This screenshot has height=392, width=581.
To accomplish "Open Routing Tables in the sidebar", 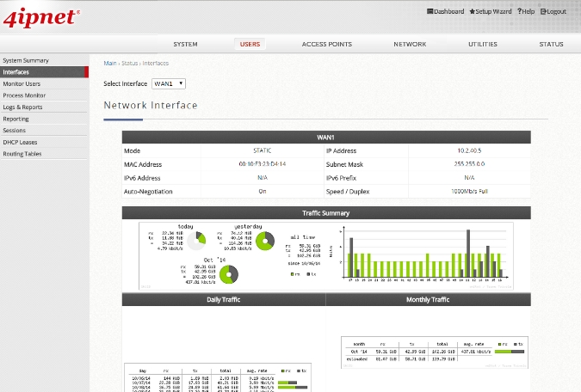I will tap(22, 154).
